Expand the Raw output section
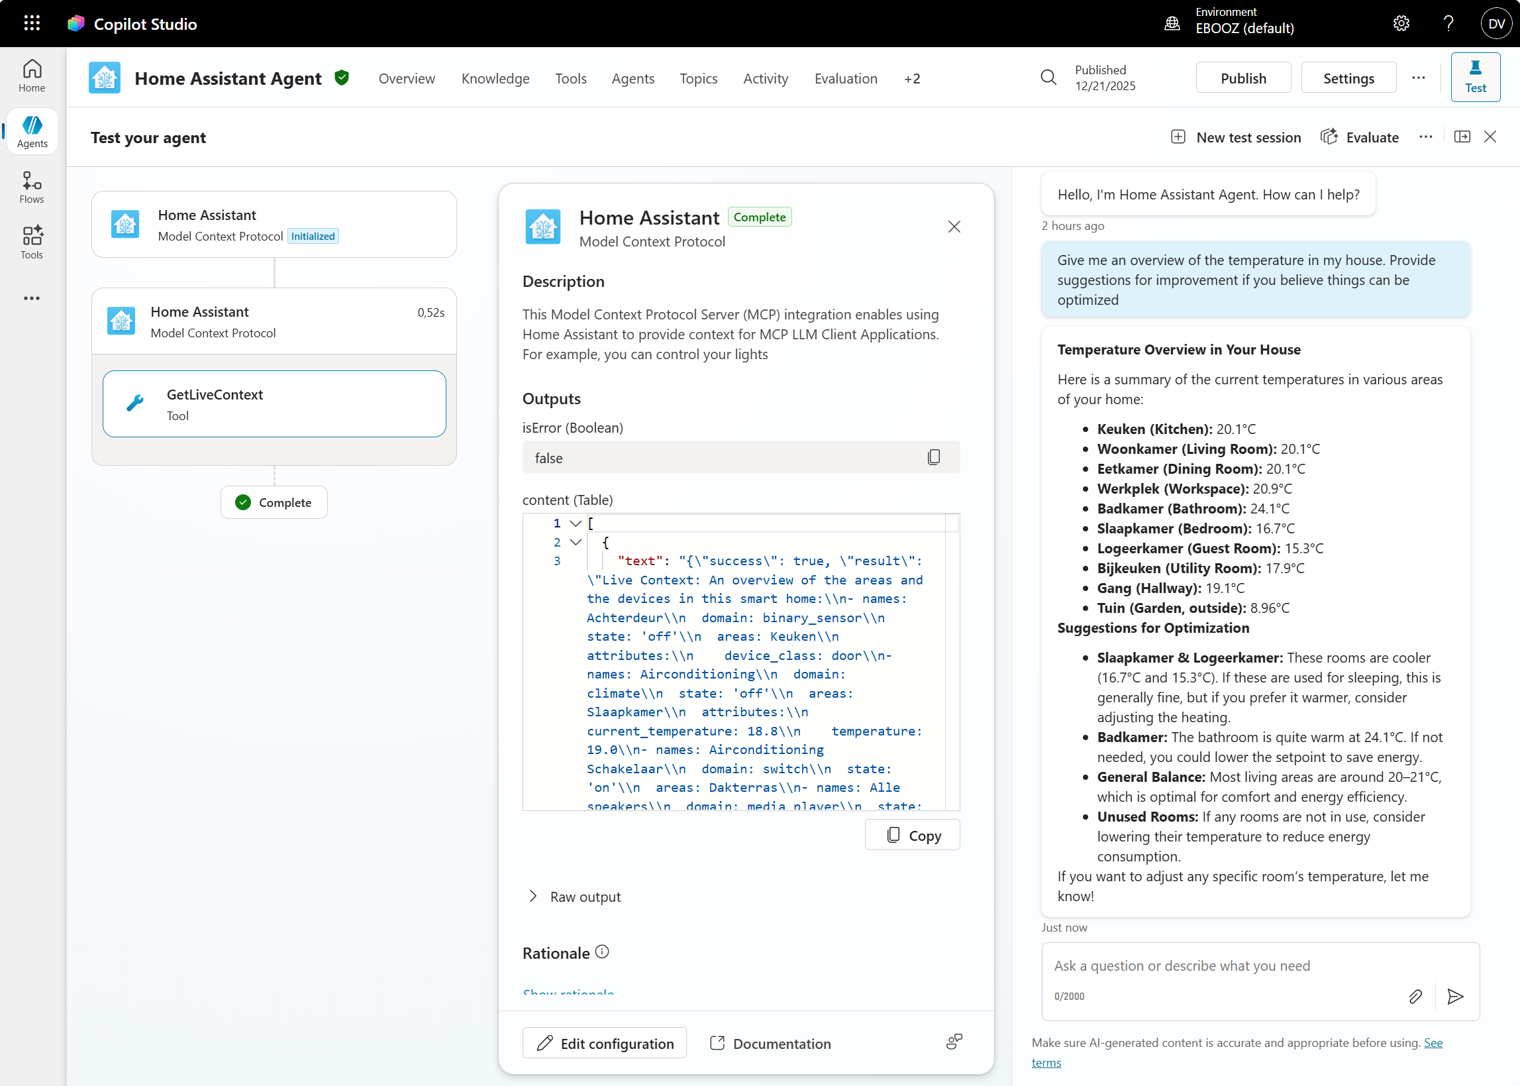The height and width of the screenshot is (1086, 1520). click(532, 896)
